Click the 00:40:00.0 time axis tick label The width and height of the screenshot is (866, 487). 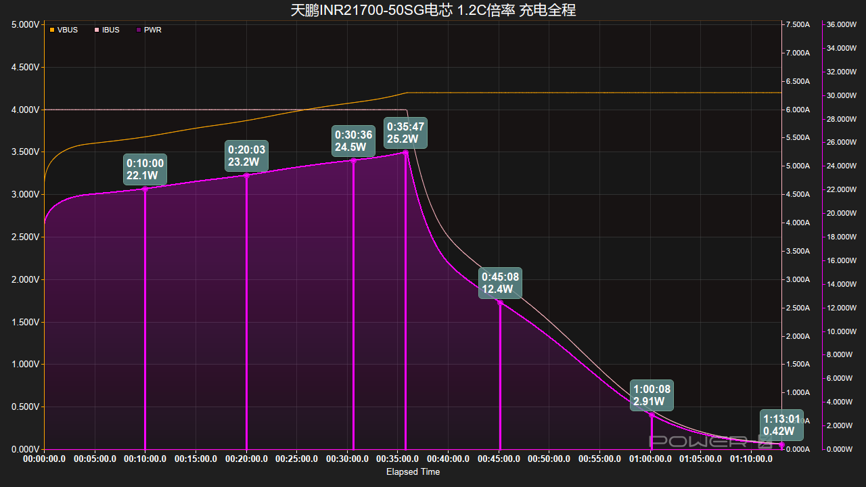click(448, 459)
